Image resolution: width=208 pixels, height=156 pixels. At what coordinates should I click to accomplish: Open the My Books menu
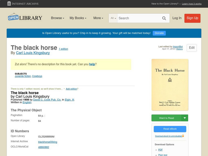[78, 18]
